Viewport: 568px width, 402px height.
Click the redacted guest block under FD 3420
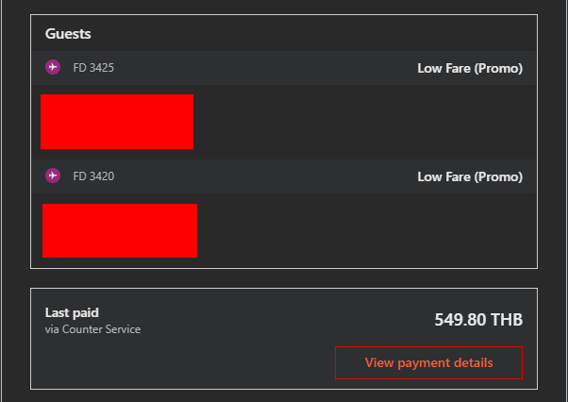[120, 230]
